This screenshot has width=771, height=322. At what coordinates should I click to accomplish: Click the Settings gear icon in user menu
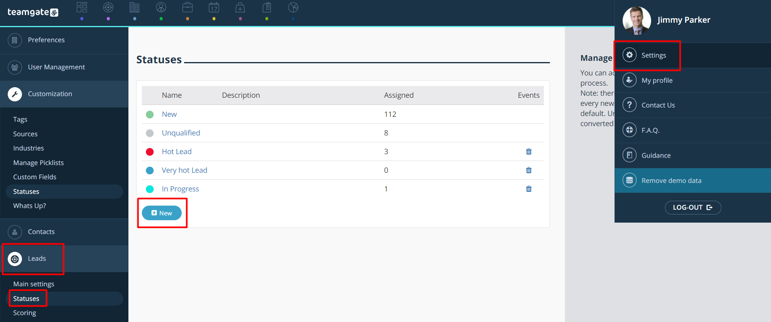coord(630,55)
